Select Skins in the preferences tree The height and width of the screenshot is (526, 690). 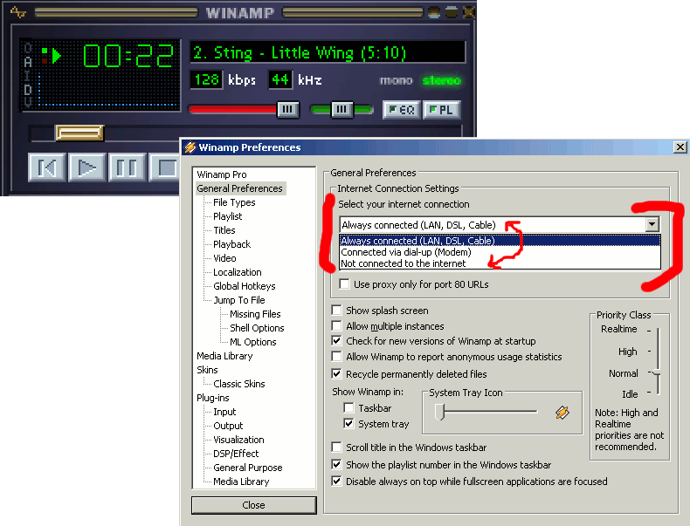pyautogui.click(x=207, y=370)
